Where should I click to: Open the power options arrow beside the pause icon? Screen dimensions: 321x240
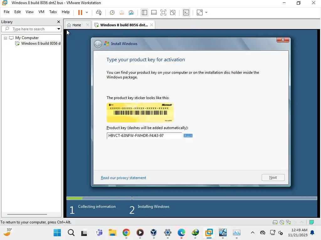(87, 12)
